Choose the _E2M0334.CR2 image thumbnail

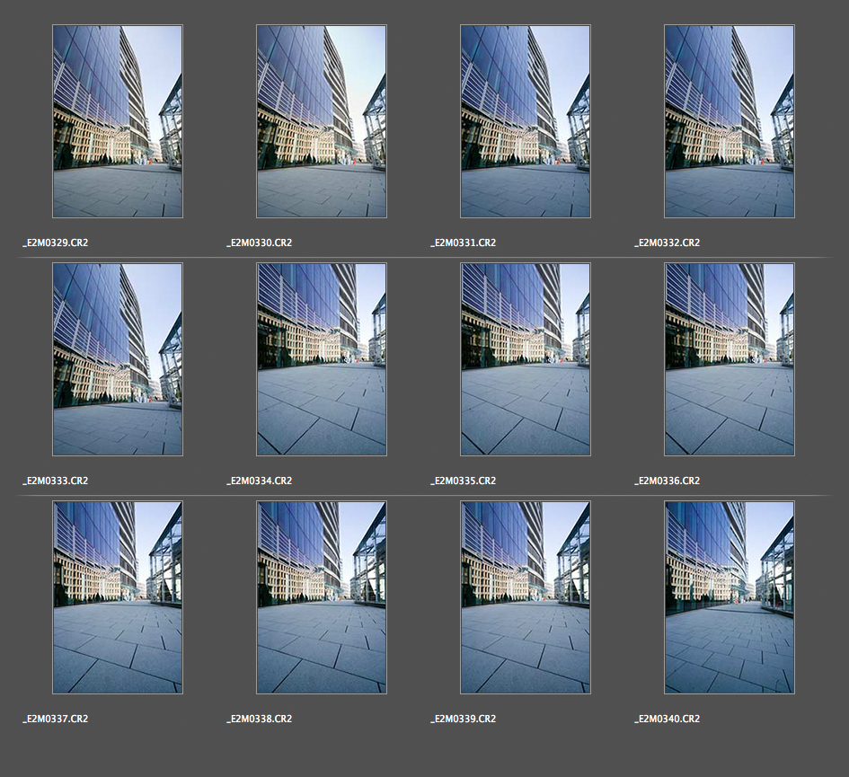(x=322, y=359)
